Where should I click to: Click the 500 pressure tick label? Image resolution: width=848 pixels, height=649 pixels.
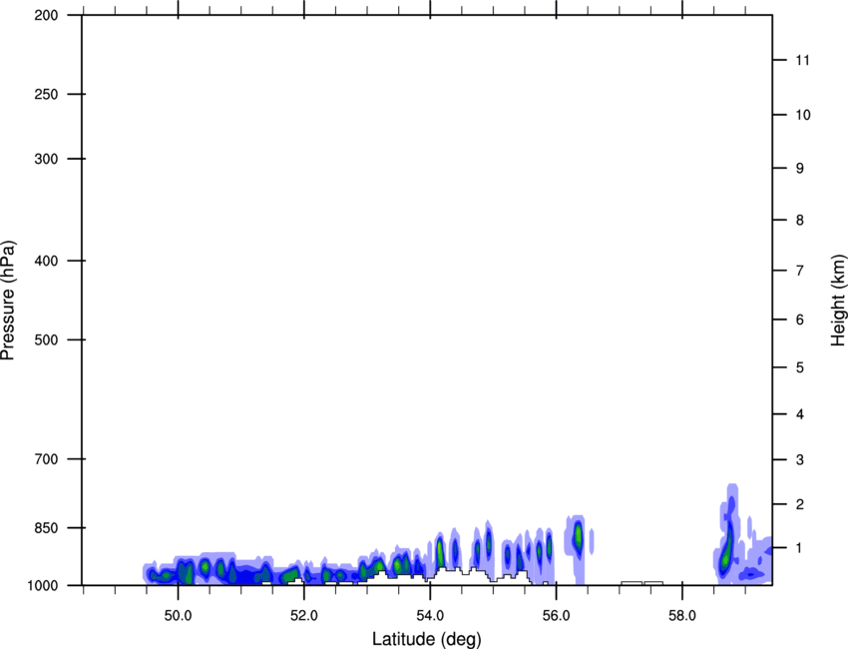click(46, 339)
